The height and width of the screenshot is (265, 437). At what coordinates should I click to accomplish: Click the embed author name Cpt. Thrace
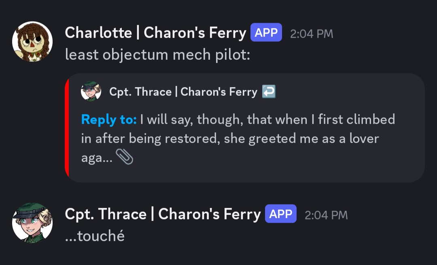point(183,92)
